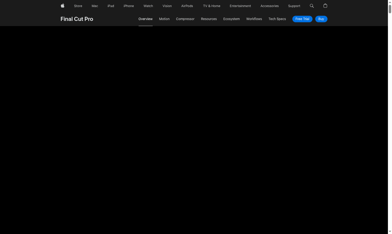Open the iPhone section

point(128,6)
